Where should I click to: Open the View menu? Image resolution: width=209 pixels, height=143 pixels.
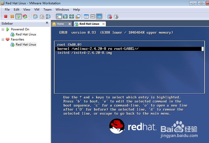pos(27,9)
